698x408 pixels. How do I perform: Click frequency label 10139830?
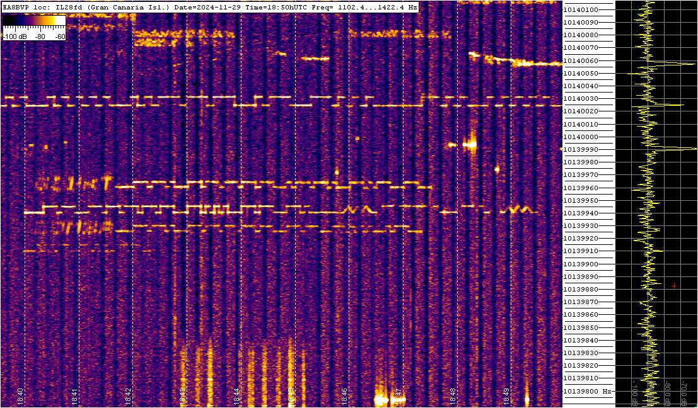pos(581,353)
